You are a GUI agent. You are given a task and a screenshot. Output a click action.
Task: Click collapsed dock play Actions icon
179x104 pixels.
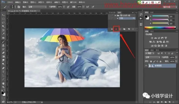[141, 19]
